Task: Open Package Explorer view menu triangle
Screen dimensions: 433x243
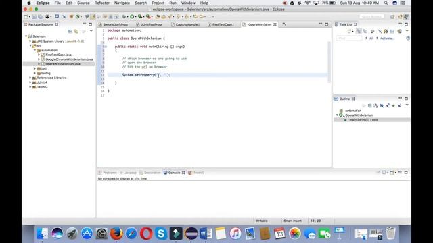Action: coord(91,31)
